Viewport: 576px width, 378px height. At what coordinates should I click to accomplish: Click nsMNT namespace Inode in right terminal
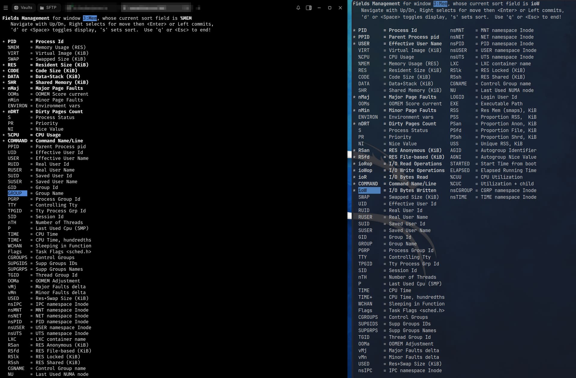[492, 30]
